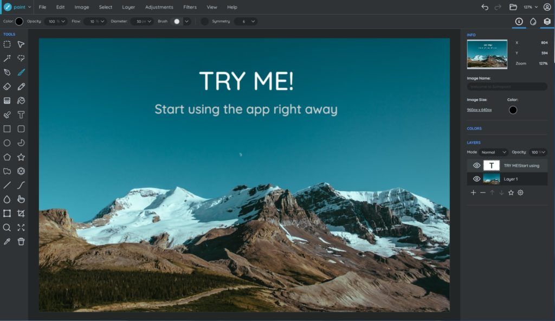Image resolution: width=555 pixels, height=321 pixels.
Task: Open the layer Mode Normal dropdown
Action: click(x=493, y=152)
